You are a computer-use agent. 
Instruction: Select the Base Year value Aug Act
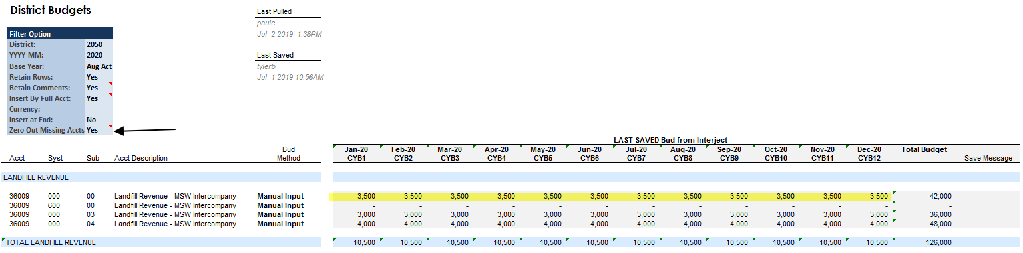[x=99, y=66]
